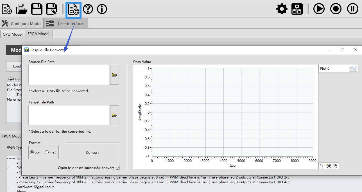Click inside the Target File Path field
Screen dimensions: 362x192
coord(69,115)
